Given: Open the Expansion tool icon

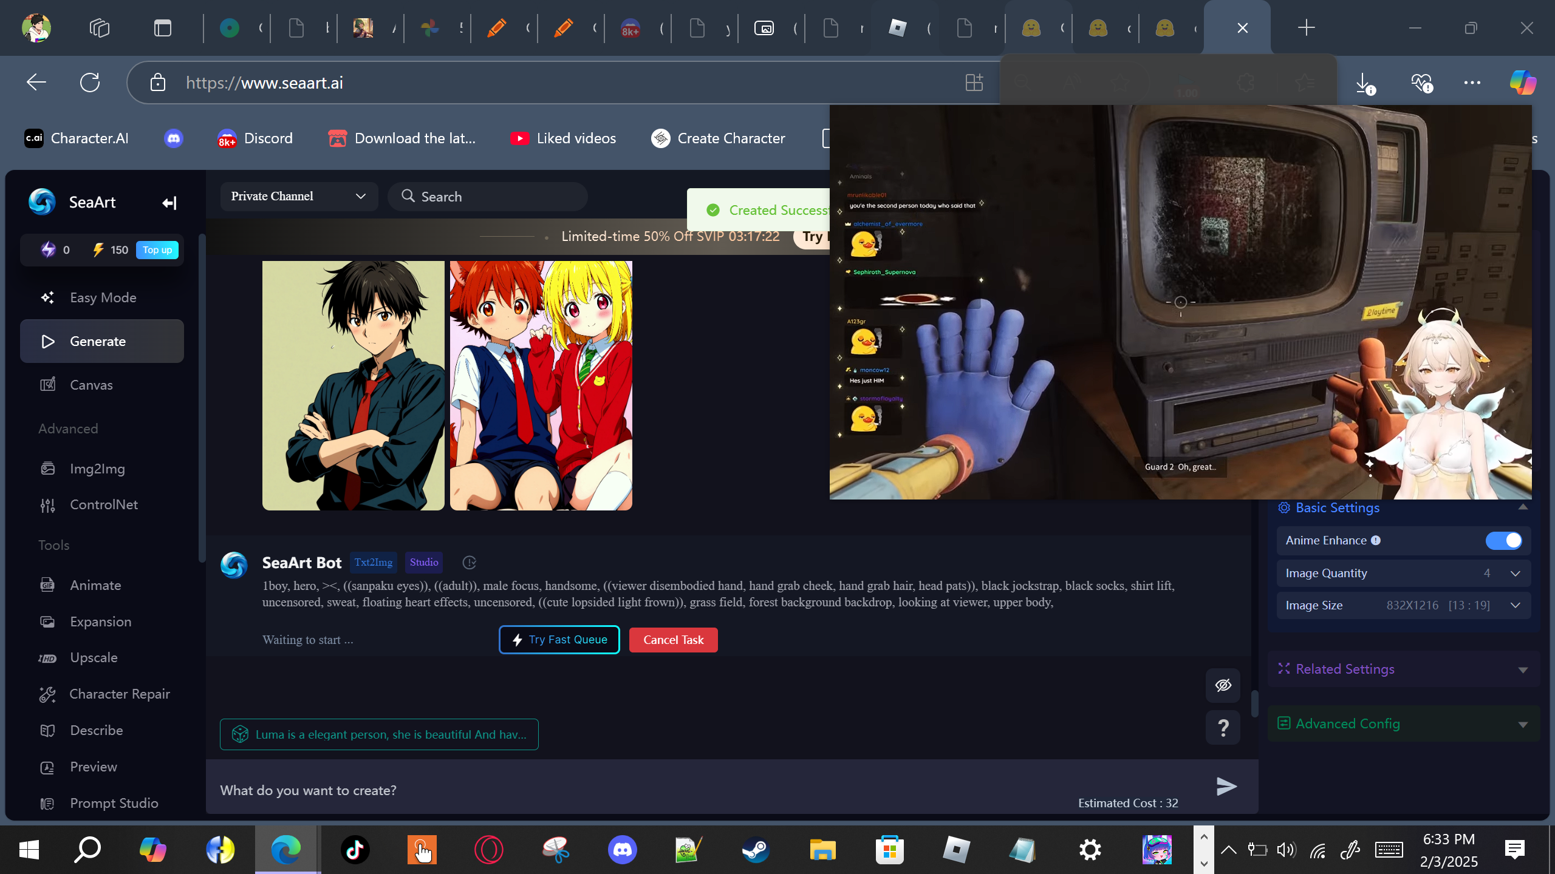Looking at the screenshot, I should tap(47, 622).
